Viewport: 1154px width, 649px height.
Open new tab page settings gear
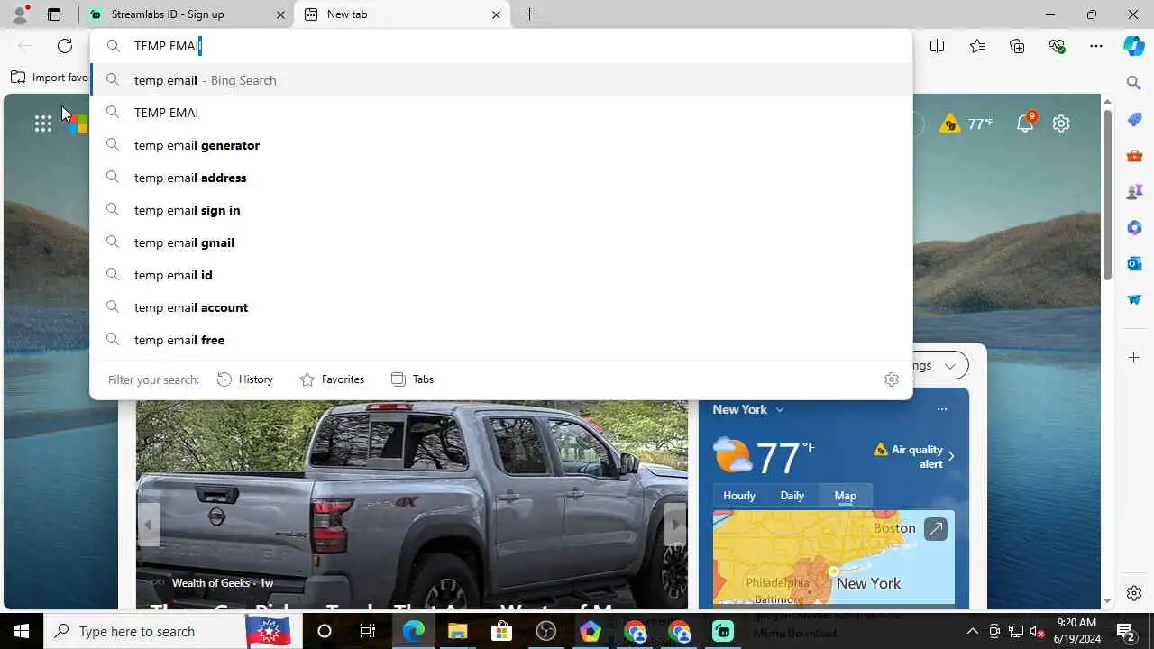[1061, 123]
